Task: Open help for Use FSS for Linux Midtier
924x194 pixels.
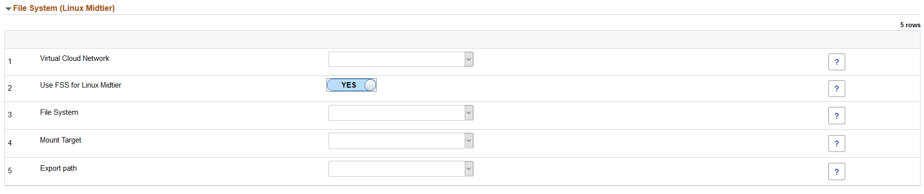Action: point(836,89)
